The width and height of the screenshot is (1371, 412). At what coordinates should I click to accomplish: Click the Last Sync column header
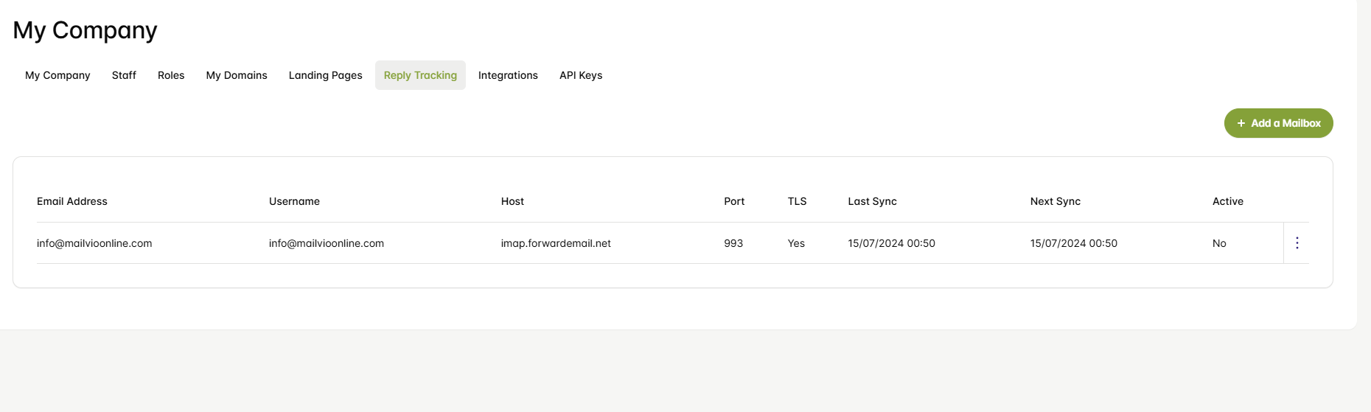[872, 201]
